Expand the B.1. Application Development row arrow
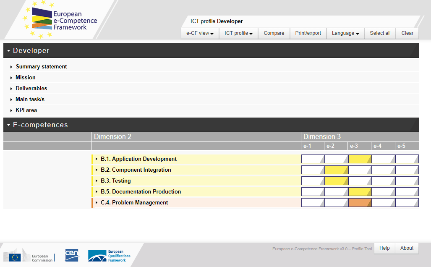The image size is (431, 267). coord(97,159)
